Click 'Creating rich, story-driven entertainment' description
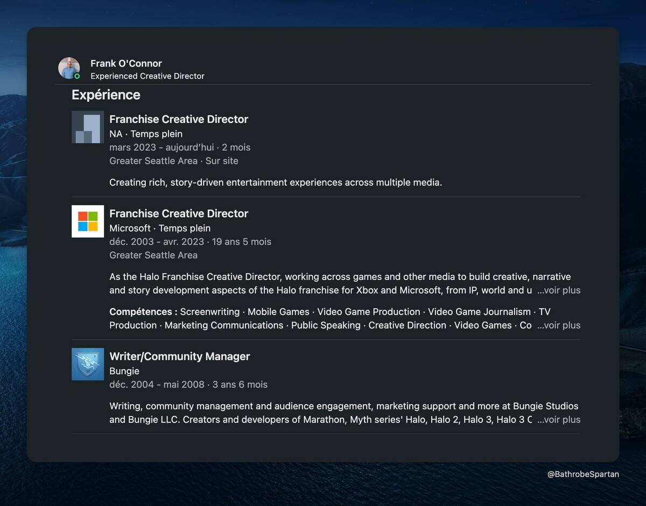The height and width of the screenshot is (506, 646). (x=276, y=182)
